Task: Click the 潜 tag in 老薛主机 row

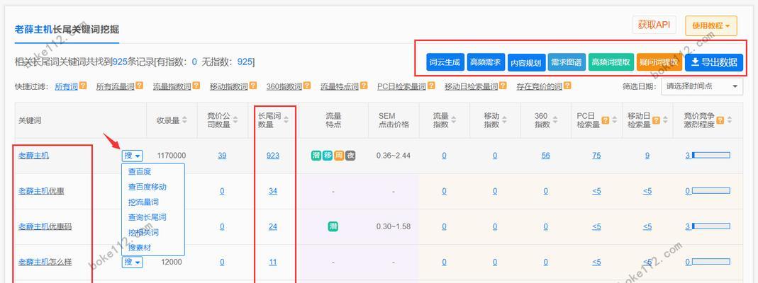Action: tap(316, 155)
